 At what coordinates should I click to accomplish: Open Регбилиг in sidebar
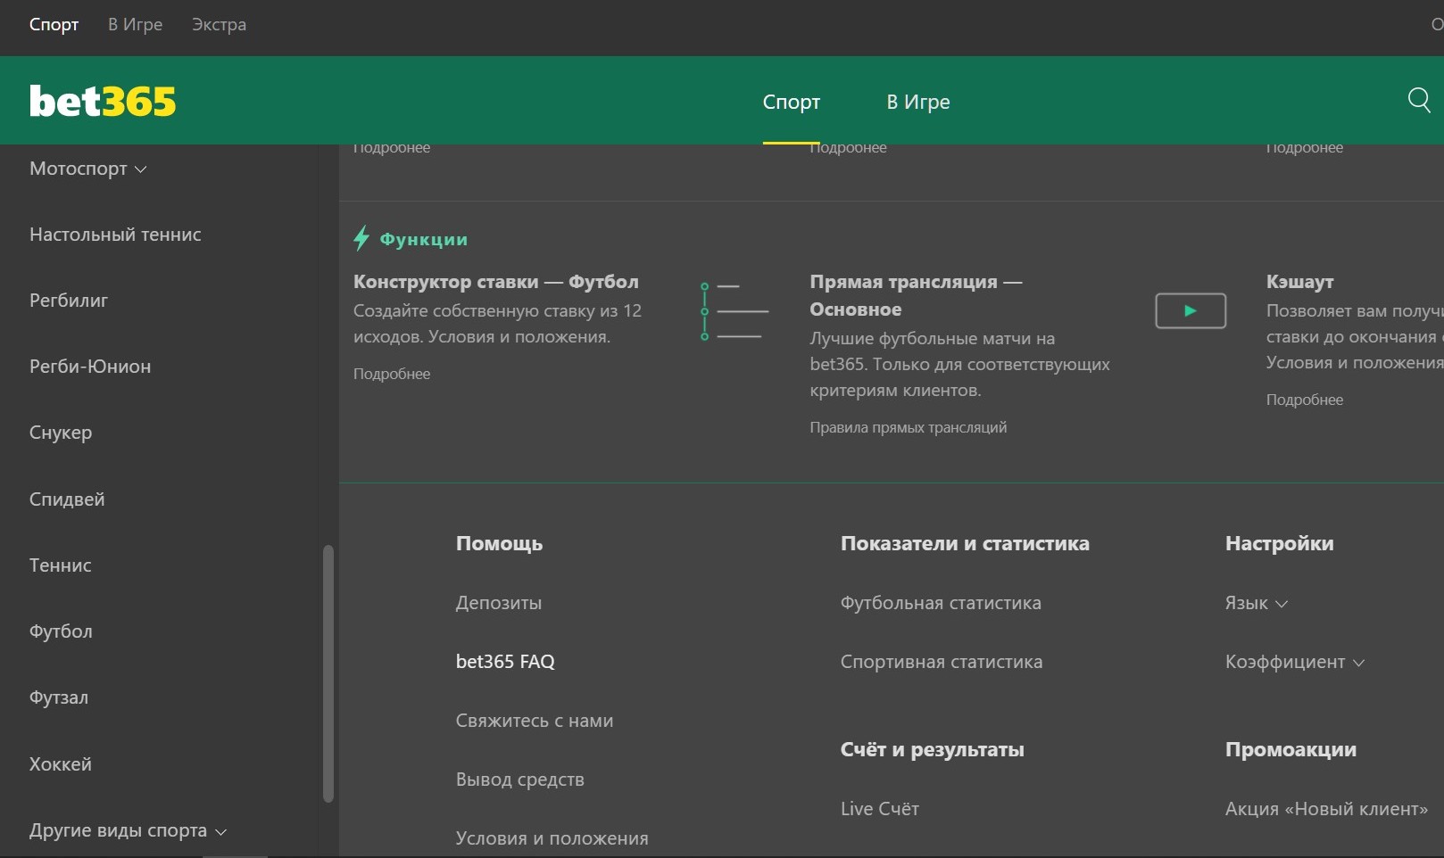tap(69, 301)
